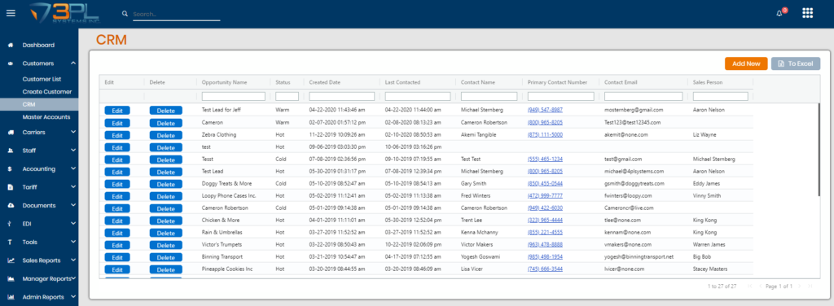Expand the Documents menu chevron
The image size is (834, 306).
click(x=72, y=206)
